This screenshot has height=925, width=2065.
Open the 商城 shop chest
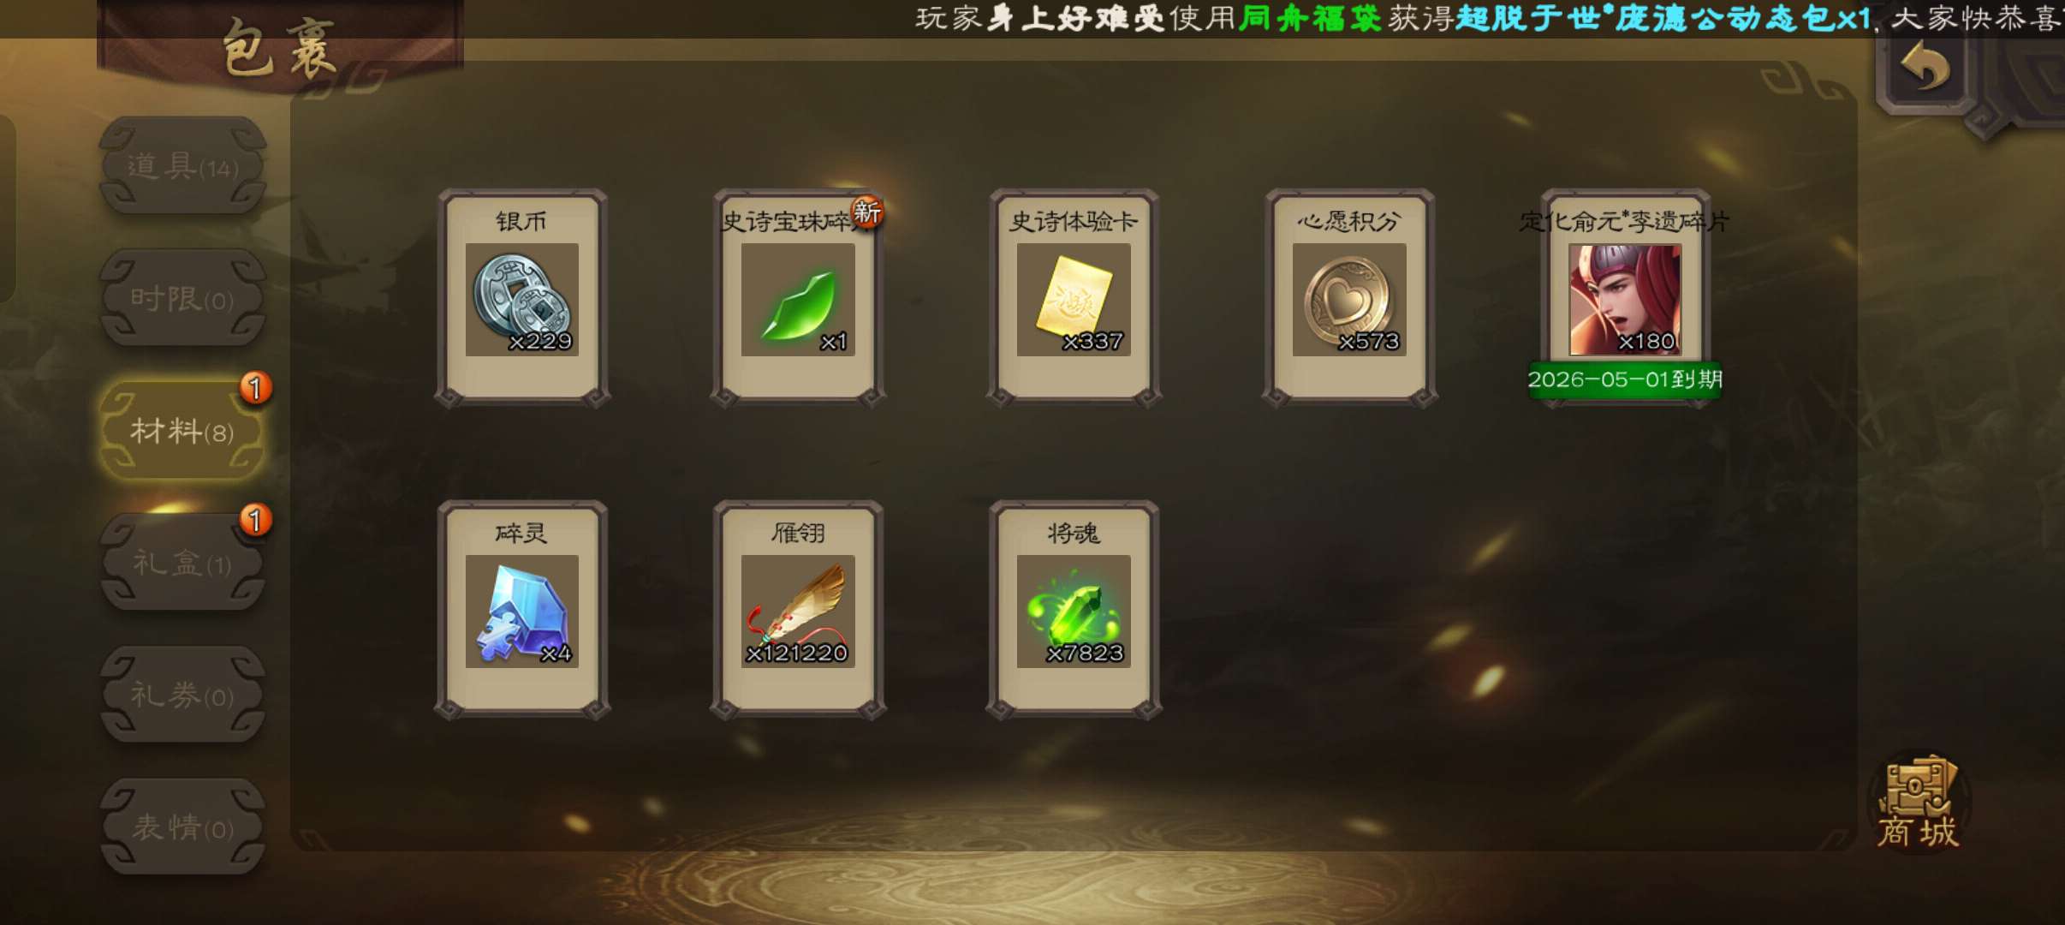[1918, 803]
